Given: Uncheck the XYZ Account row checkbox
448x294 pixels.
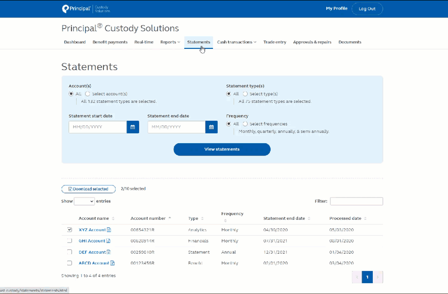Looking at the screenshot, I should click(69, 230).
